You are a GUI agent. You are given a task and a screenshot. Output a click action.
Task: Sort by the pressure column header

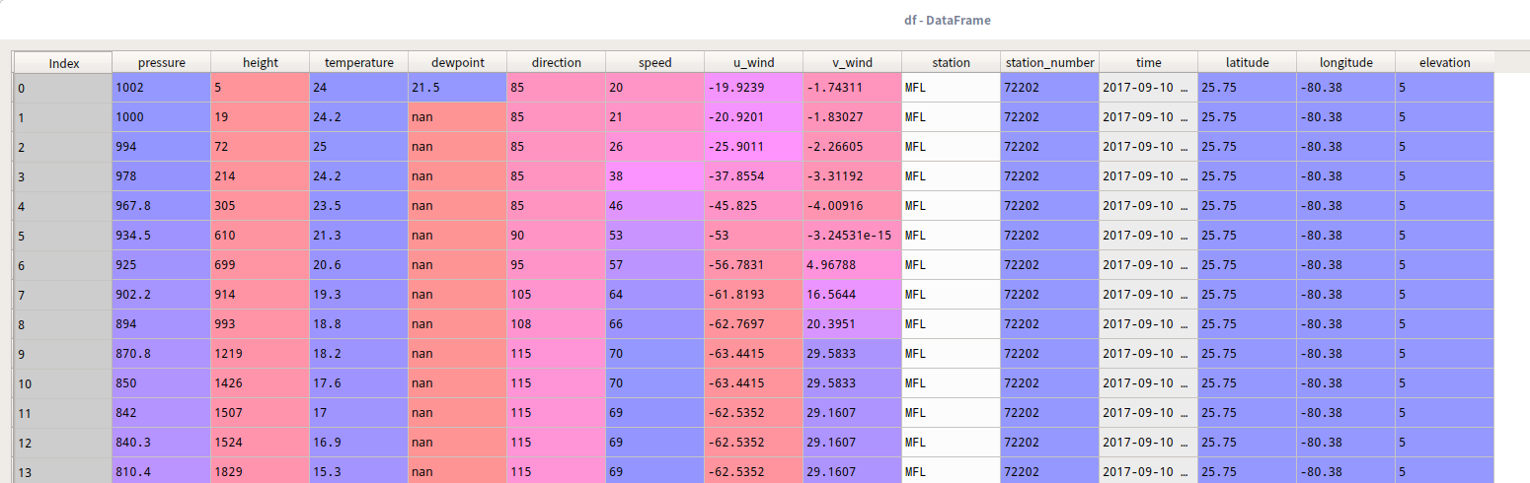[x=161, y=62]
